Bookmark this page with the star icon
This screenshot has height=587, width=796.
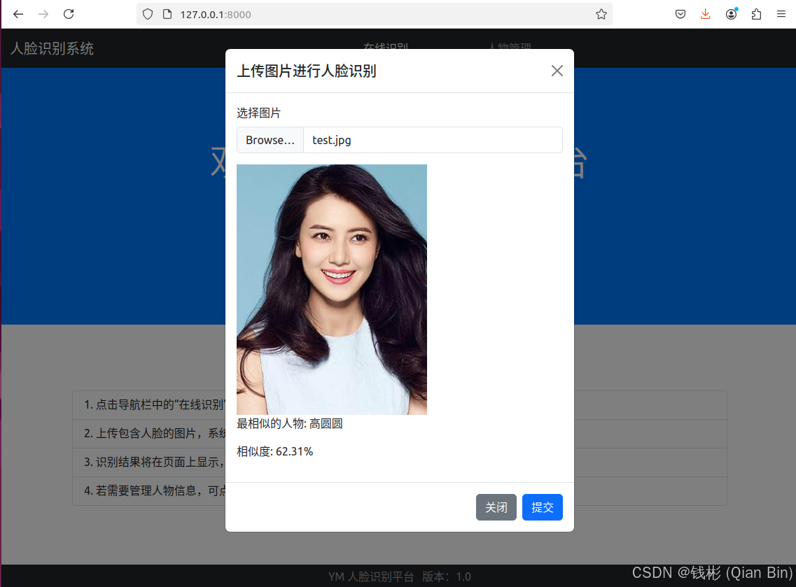pos(601,14)
